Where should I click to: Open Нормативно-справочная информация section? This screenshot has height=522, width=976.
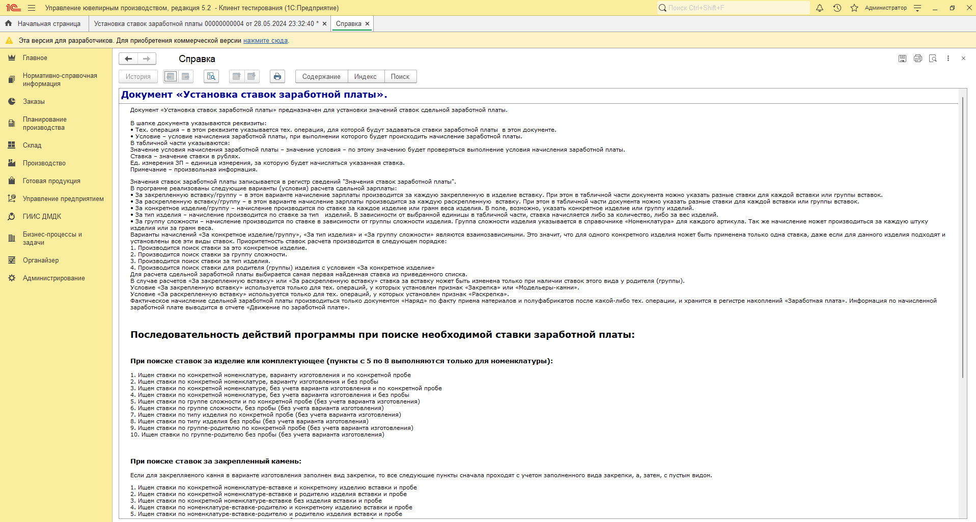pyautogui.click(x=56, y=80)
